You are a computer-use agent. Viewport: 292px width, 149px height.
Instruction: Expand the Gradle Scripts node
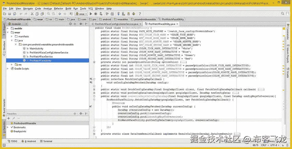pyautogui.click(x=8, y=69)
